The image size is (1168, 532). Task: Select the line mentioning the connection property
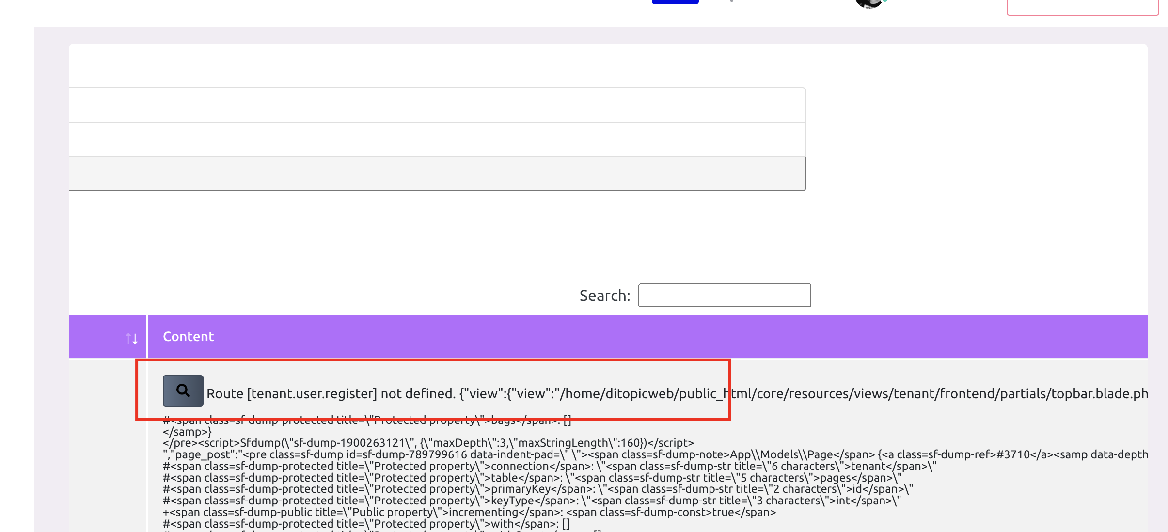tap(550, 466)
